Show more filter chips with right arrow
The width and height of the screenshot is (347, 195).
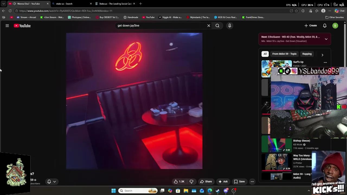click(x=322, y=55)
